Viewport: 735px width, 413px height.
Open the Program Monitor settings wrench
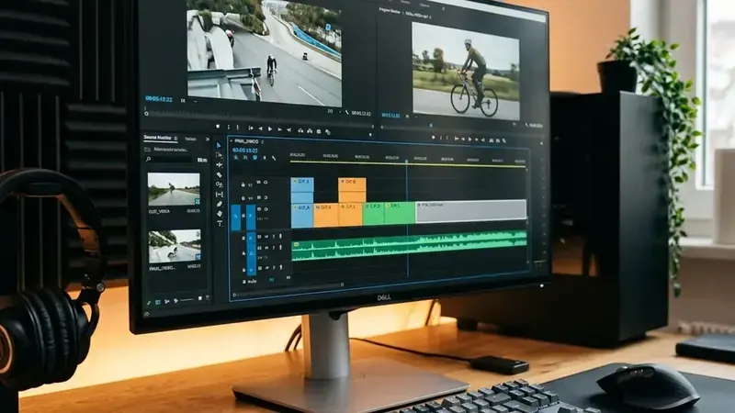(526, 125)
